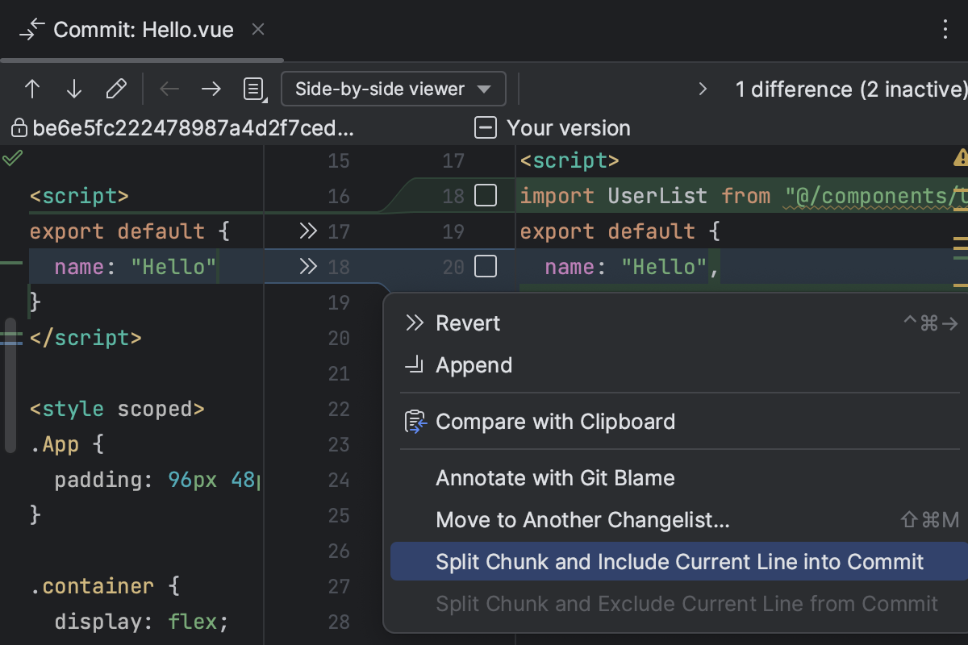The image size is (968, 645).
Task: Select the pencil edit icon in toolbar
Action: [x=115, y=89]
